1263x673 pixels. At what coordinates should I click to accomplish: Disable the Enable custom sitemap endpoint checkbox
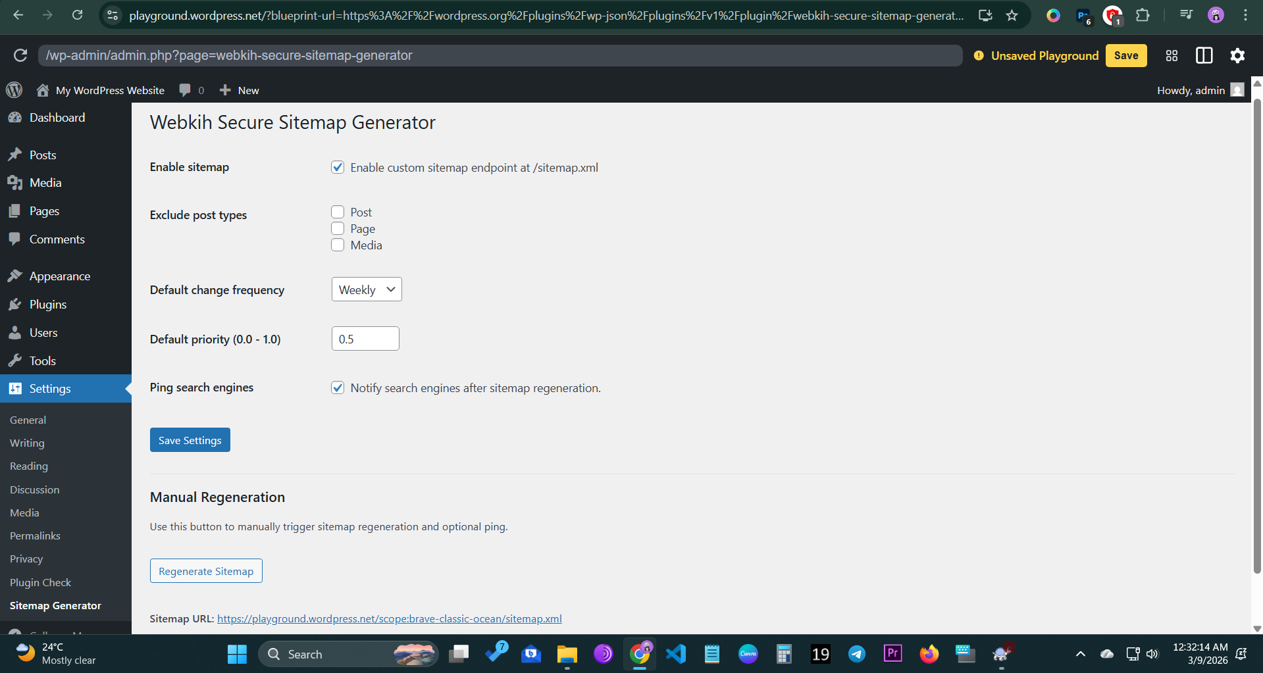(x=338, y=167)
